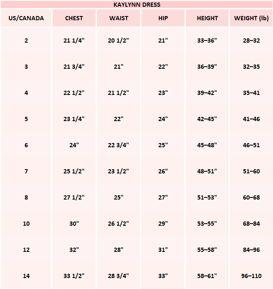Select size 2 in the size column
Screen dimensions: 273x289
click(x=26, y=41)
